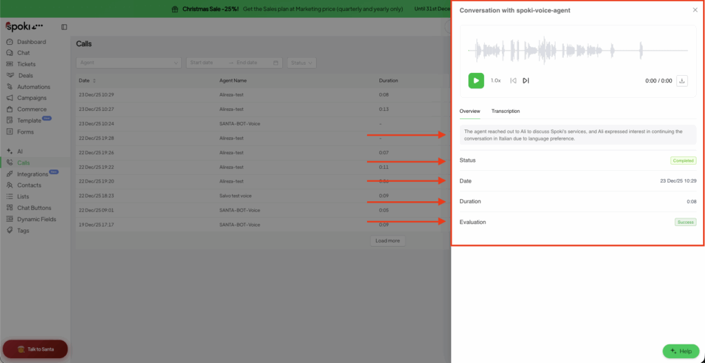Download the call audio file
Viewport: 705px width, 363px height.
coord(682,81)
